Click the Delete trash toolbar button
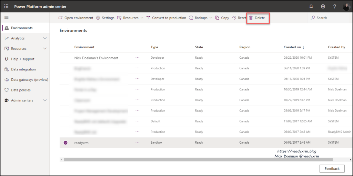This screenshot has height=176, width=353. tap(257, 18)
